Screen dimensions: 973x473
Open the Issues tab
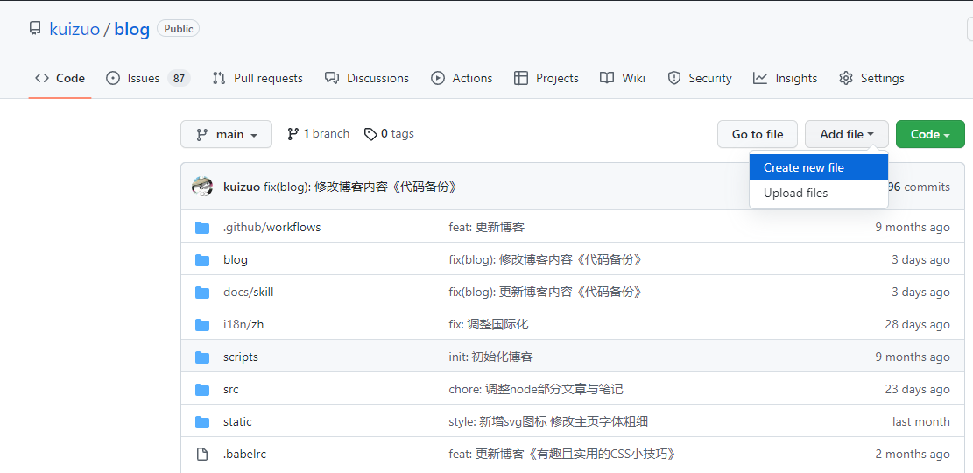(148, 78)
